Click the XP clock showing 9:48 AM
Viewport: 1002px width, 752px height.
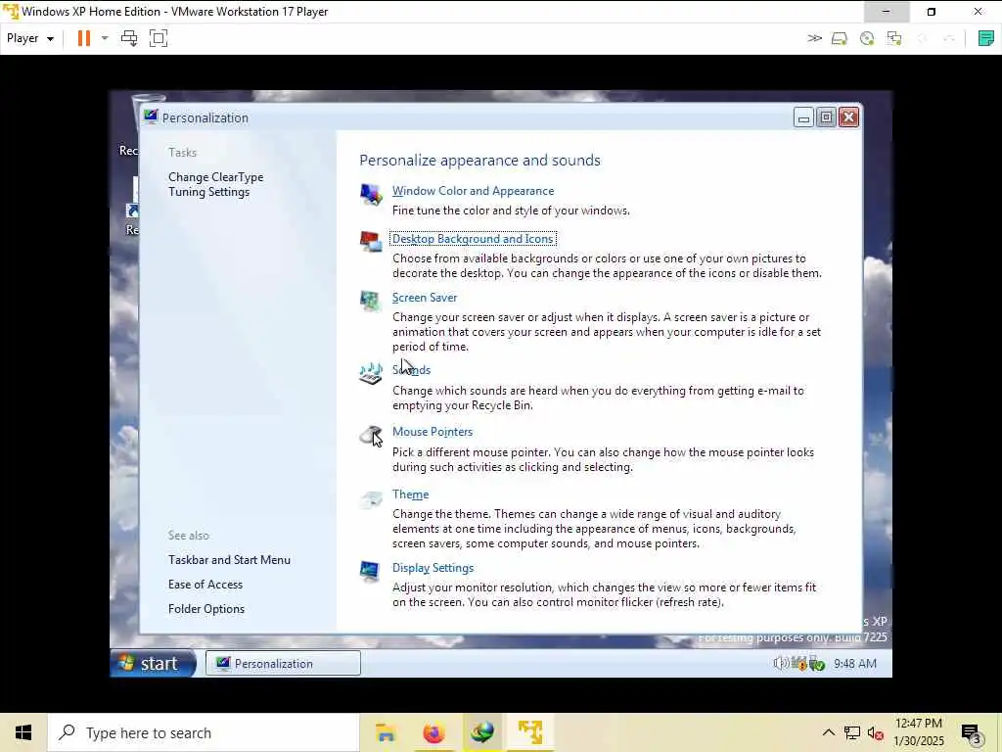pos(855,664)
